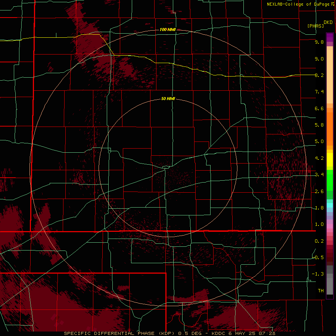Click the -1.3 scale value

pyautogui.click(x=318, y=274)
